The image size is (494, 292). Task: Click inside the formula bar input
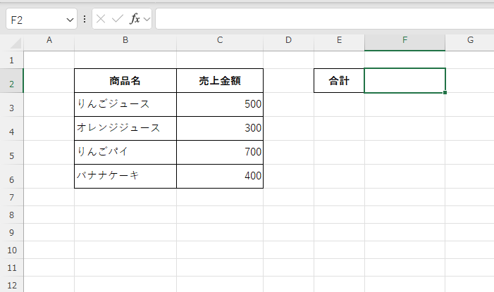(x=324, y=19)
